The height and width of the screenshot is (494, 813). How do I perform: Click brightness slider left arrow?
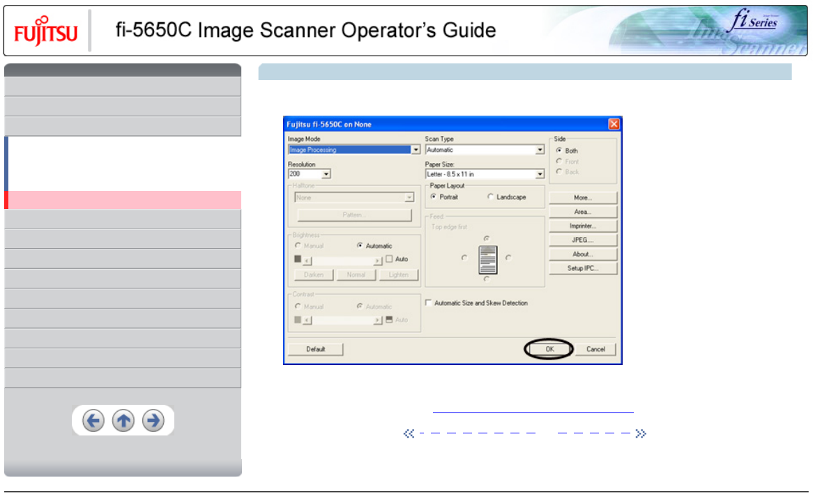pos(307,260)
